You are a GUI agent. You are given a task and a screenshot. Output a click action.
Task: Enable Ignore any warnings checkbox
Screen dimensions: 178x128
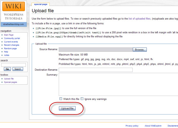tap(82, 99)
